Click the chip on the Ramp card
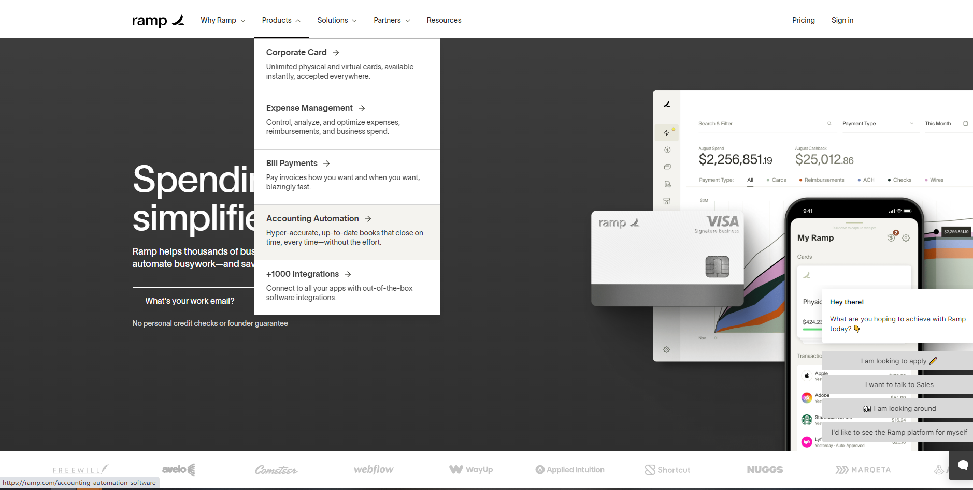Image resolution: width=973 pixels, height=490 pixels. 718,266
